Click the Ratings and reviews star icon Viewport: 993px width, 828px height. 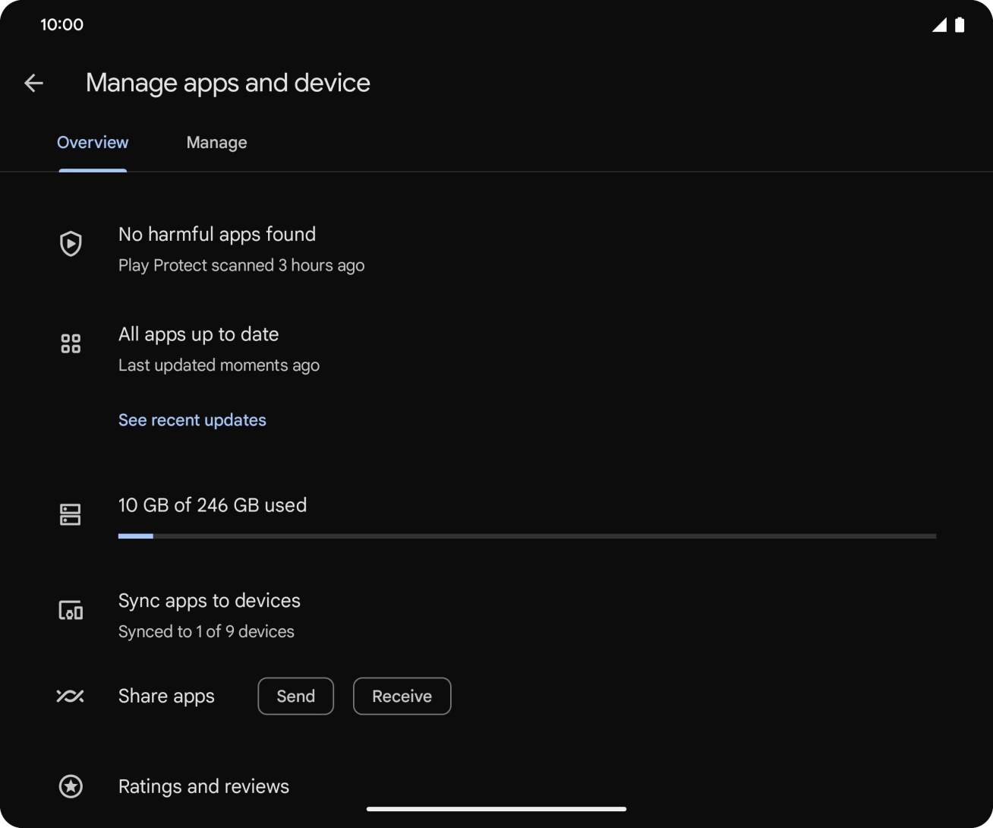(x=71, y=786)
